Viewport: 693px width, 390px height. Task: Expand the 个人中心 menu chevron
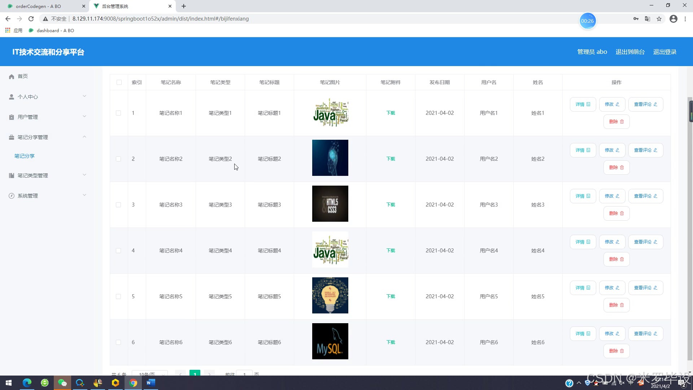click(84, 96)
